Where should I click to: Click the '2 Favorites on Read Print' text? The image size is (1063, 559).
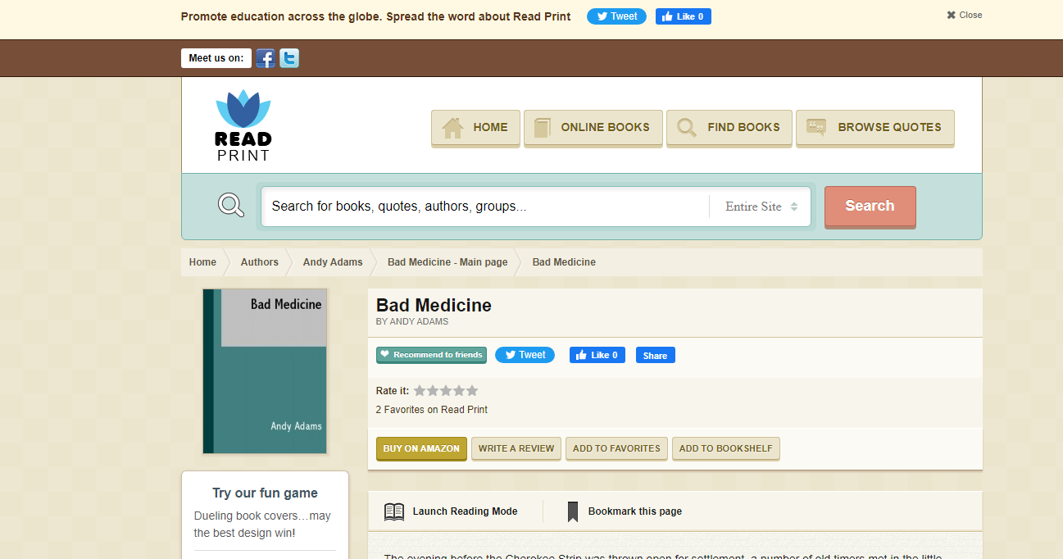[x=432, y=410]
